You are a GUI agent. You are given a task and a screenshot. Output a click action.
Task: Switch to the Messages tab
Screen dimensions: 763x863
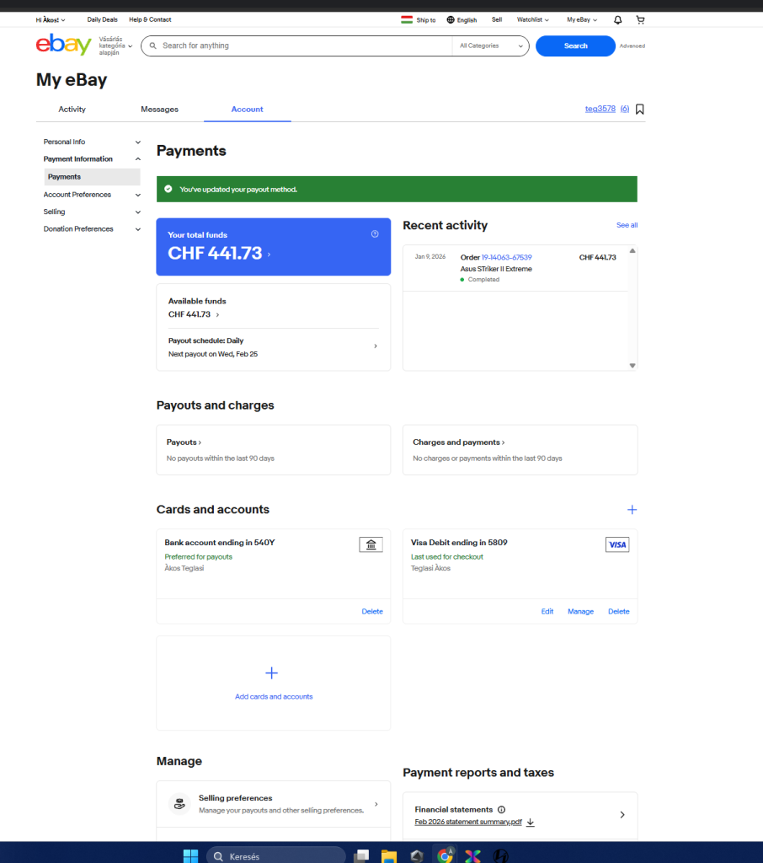tap(159, 110)
